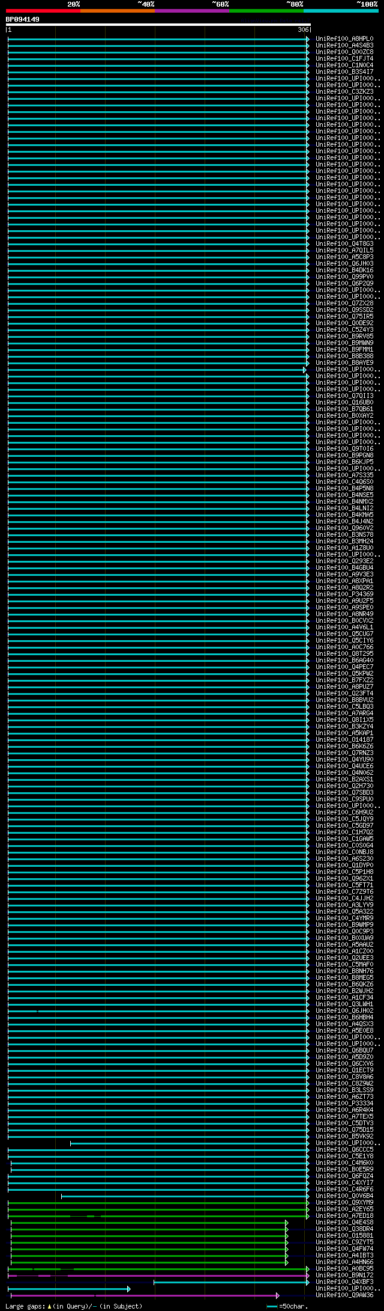The image size is (384, 1311).
Task: Select the UniRef100_A7QIL5 label
Action: click(344, 250)
